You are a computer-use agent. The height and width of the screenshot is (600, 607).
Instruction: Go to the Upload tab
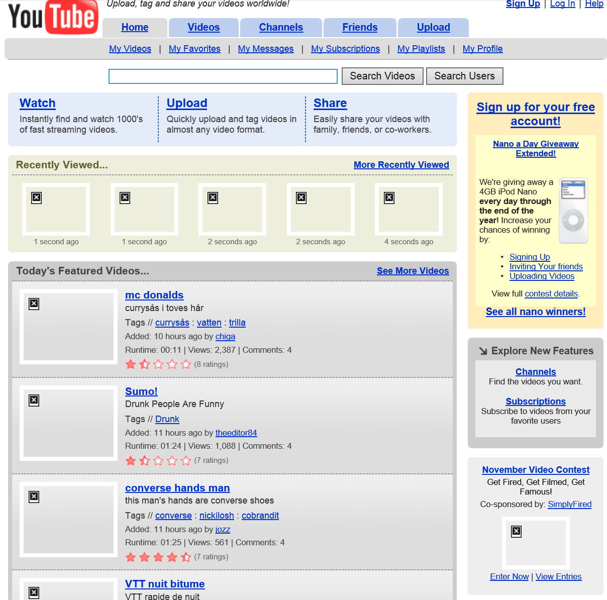point(433,28)
